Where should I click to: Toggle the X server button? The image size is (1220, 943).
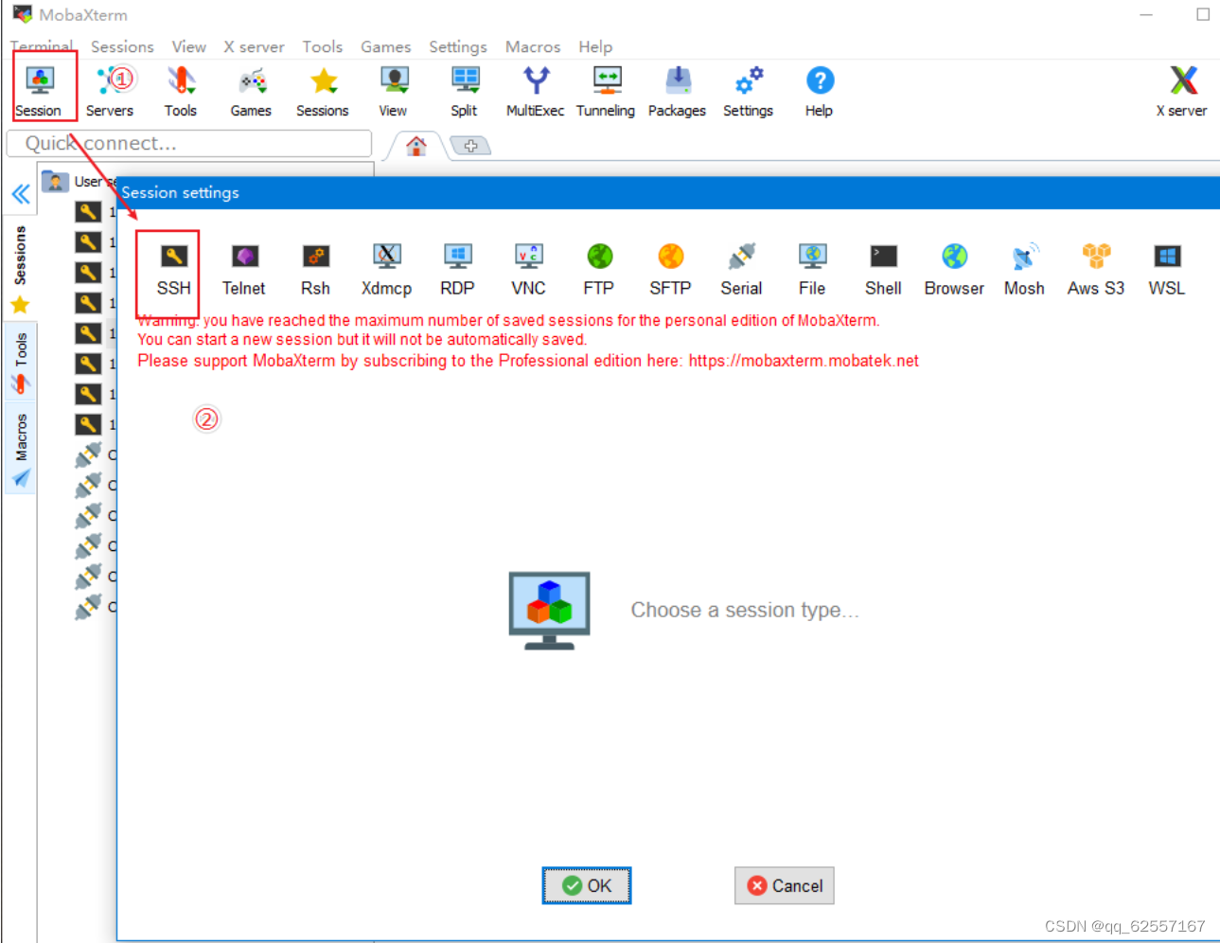1182,91
